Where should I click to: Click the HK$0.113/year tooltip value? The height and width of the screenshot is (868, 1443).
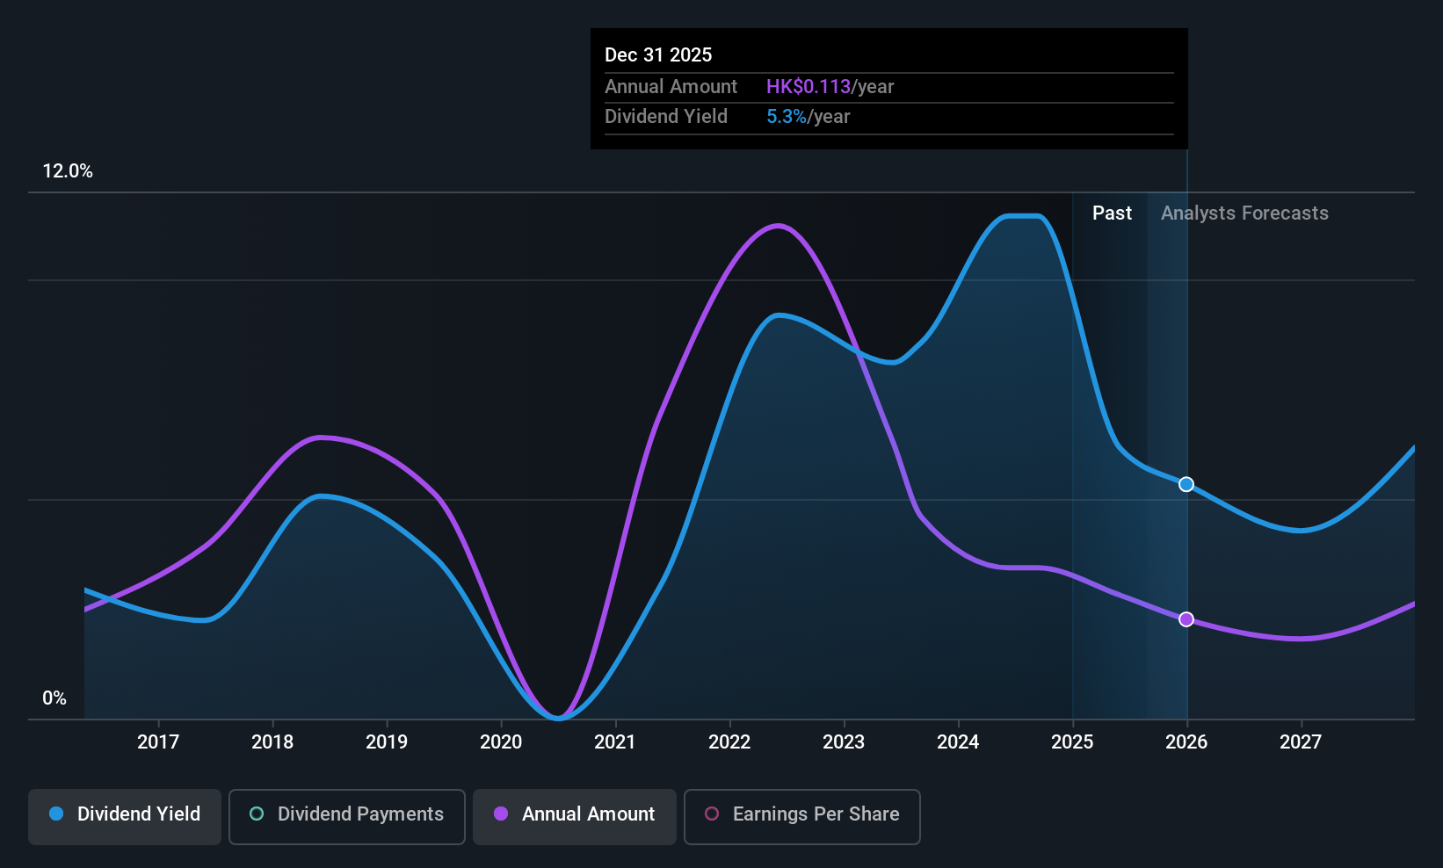coord(830,87)
